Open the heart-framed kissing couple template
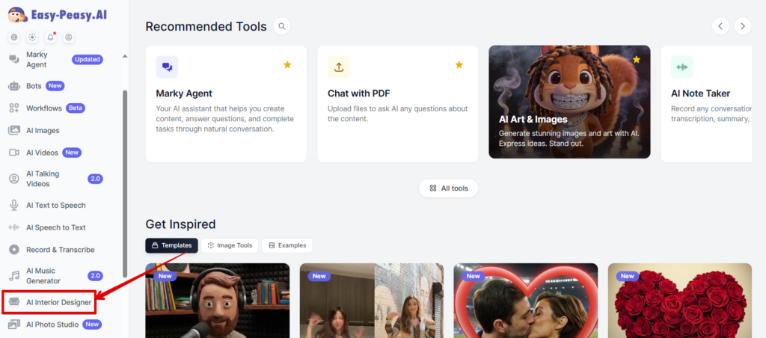This screenshot has height=338, width=766. (x=526, y=301)
